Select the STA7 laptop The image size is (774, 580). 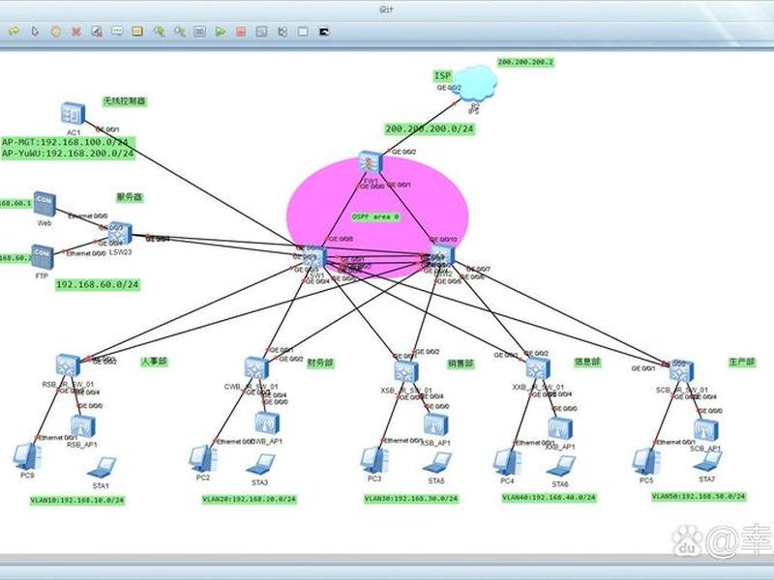(707, 463)
